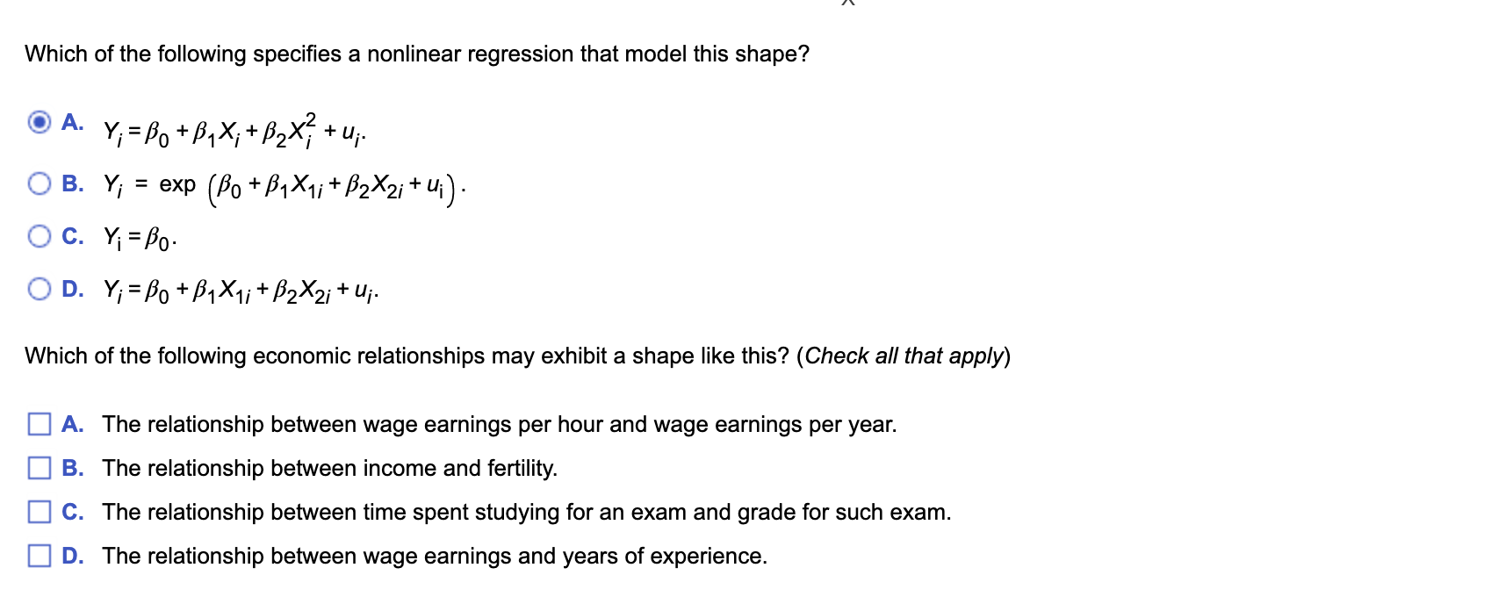
Task: Check the box for relationship A
Action: click(x=39, y=425)
